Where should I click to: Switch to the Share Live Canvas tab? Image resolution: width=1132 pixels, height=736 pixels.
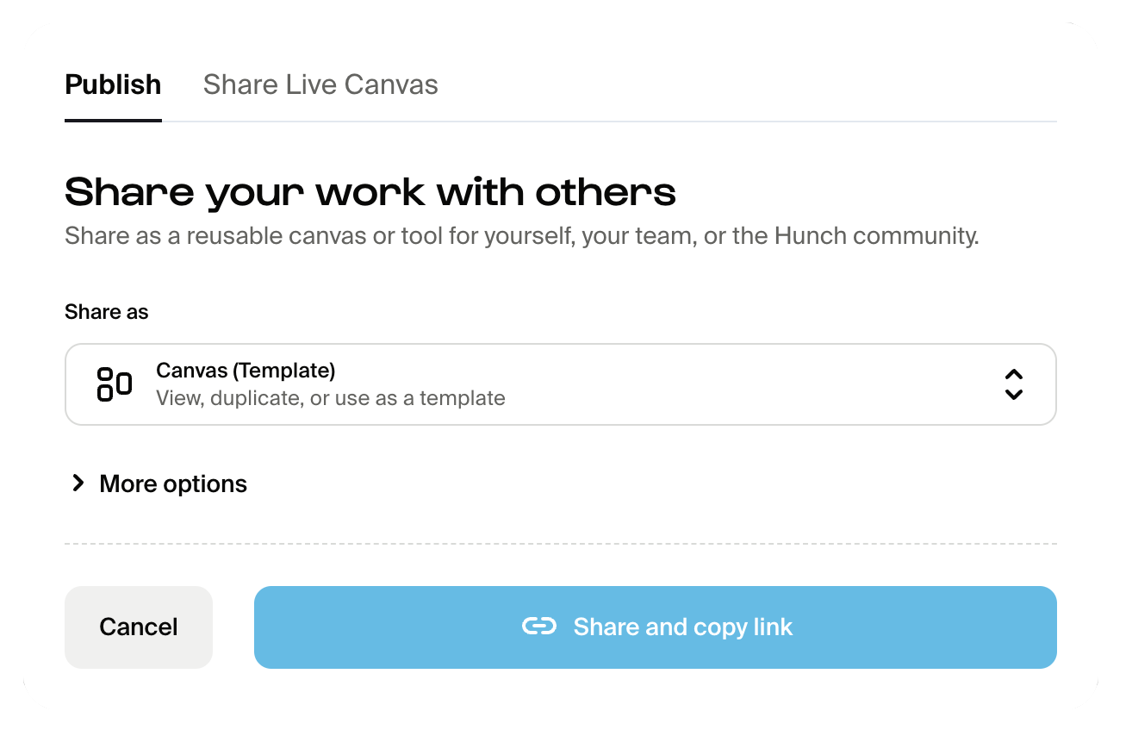coord(320,84)
